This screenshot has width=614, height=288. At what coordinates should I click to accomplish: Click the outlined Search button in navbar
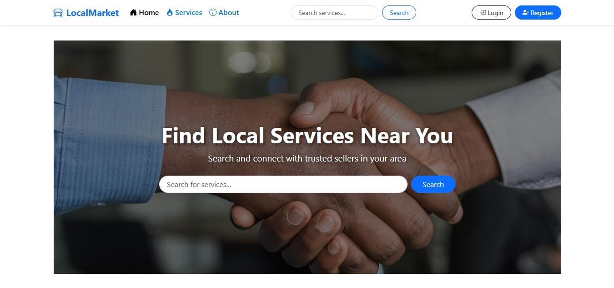pos(399,13)
